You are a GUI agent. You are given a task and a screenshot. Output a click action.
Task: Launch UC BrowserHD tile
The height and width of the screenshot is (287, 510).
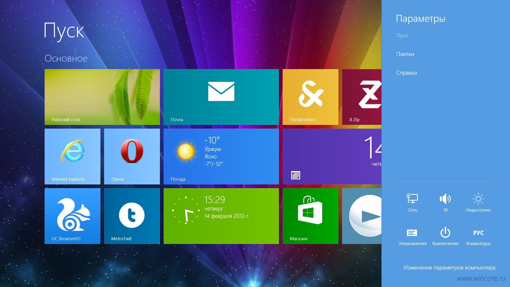[73, 216]
